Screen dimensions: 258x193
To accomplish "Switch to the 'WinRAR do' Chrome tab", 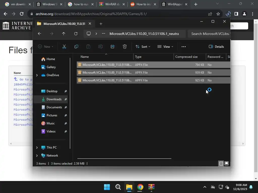I will (112, 4).
